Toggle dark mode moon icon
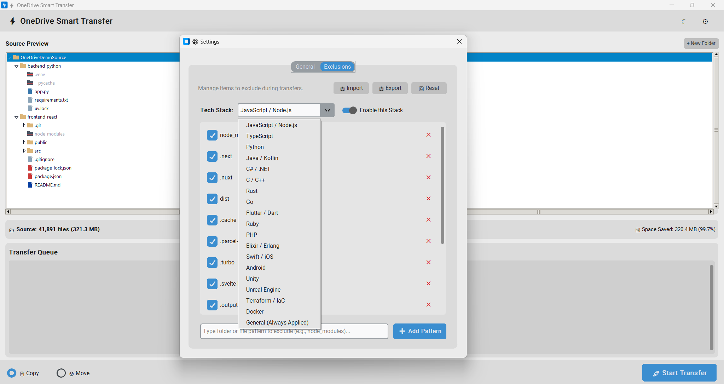This screenshot has height=384, width=724. [x=684, y=22]
